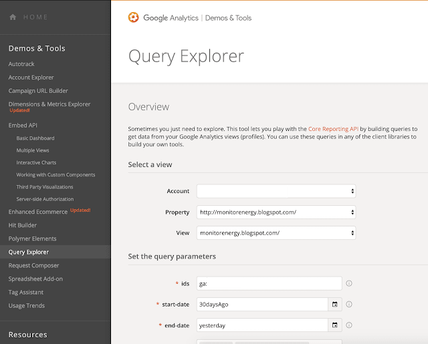Screen dimensions: 428x344
Task: Select Query Explorer in the sidebar
Action: click(x=55, y=252)
